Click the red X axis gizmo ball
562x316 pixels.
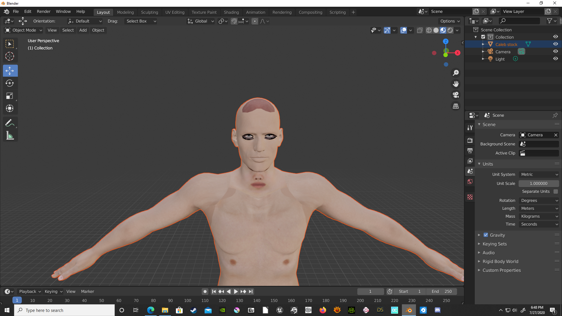[458, 53]
